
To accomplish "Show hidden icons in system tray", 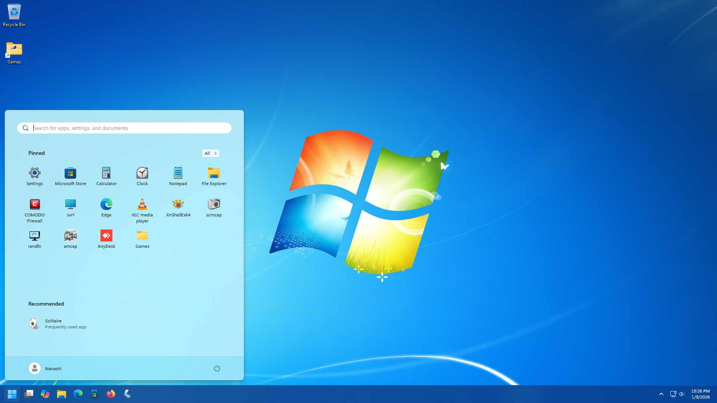I will (661, 394).
